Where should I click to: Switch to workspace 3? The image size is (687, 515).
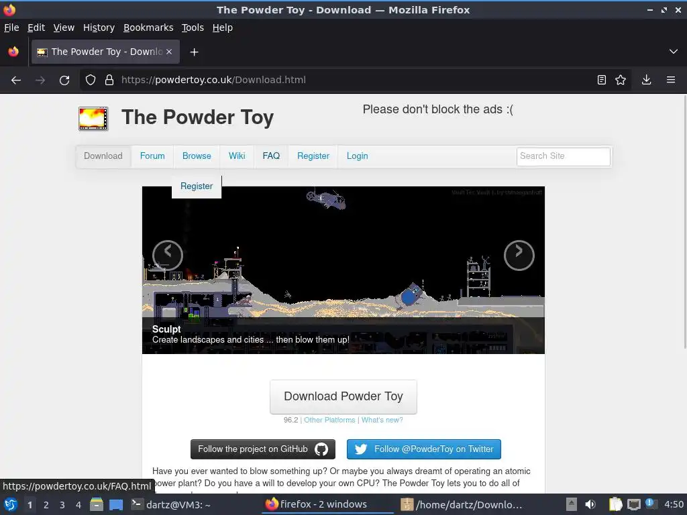[x=62, y=505]
